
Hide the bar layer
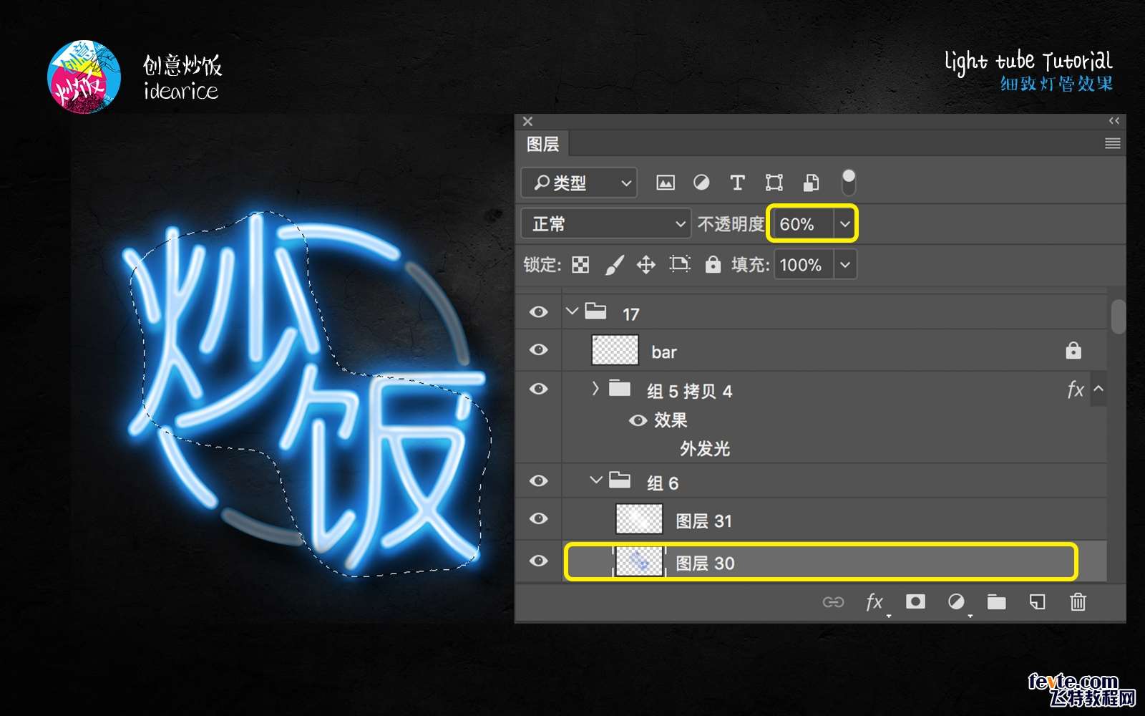tap(539, 350)
